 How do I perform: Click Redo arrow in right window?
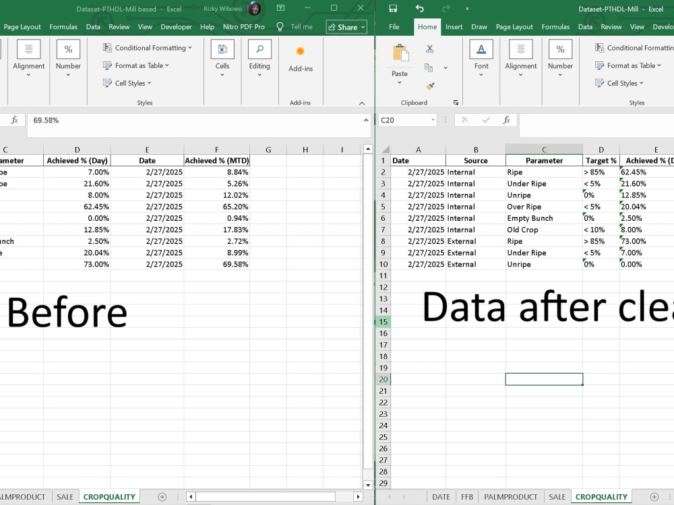(x=446, y=9)
